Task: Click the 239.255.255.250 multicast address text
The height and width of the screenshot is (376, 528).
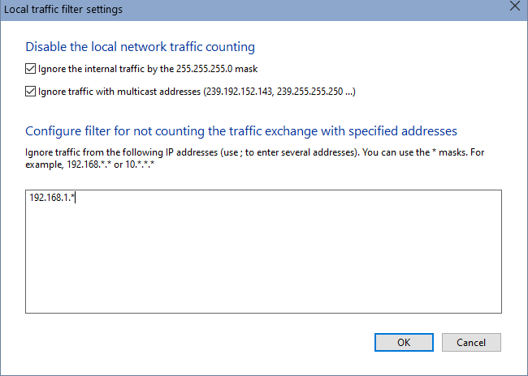Action: coord(309,92)
